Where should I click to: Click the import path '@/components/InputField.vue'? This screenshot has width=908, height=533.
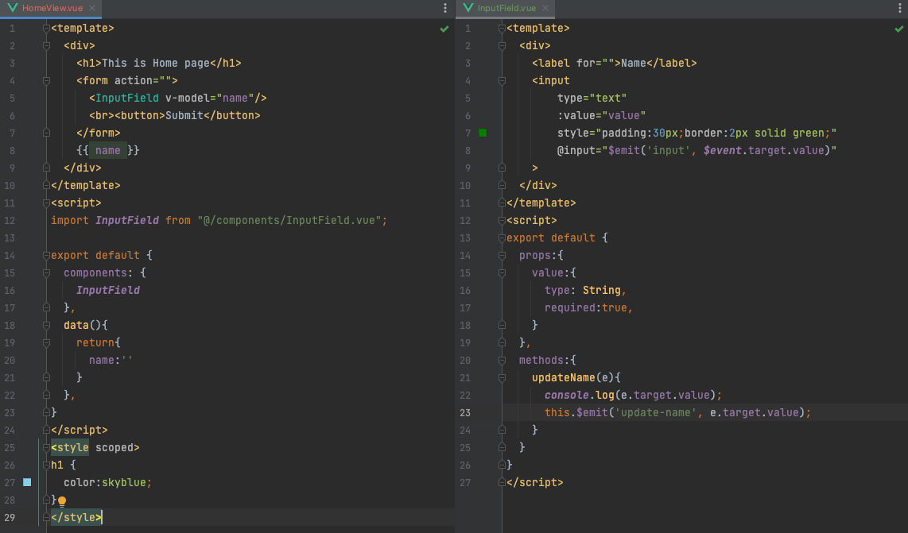coord(289,221)
